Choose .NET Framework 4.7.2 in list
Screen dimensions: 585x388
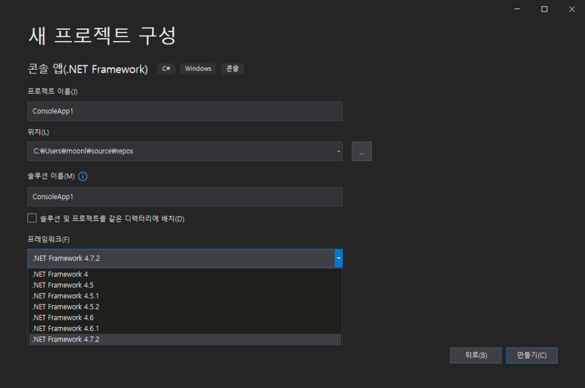[x=185, y=339]
